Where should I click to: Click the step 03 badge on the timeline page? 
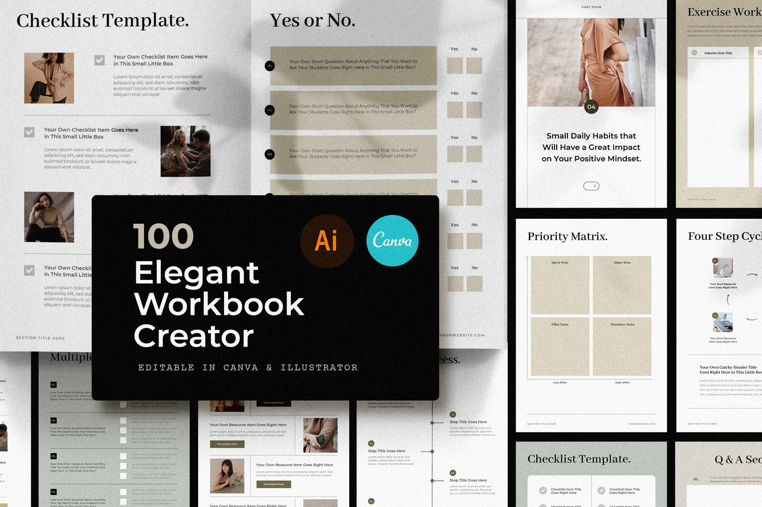tap(371, 444)
